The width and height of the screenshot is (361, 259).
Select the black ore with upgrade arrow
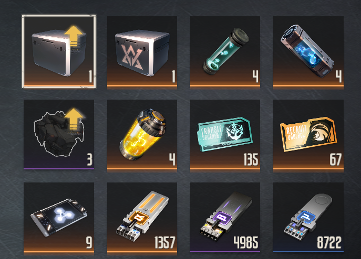(x=59, y=134)
